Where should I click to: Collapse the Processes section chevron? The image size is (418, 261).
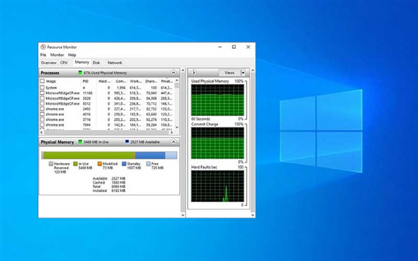173,72
